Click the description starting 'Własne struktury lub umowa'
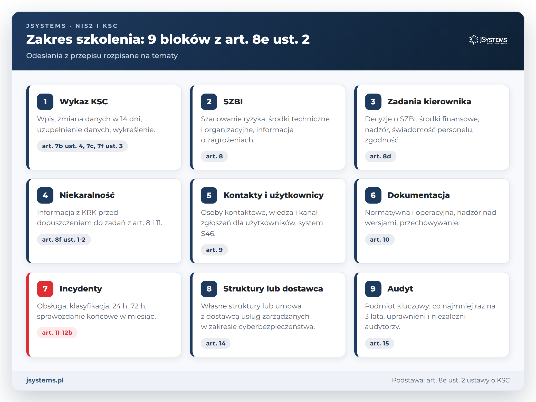The image size is (536, 402). pyautogui.click(x=258, y=316)
